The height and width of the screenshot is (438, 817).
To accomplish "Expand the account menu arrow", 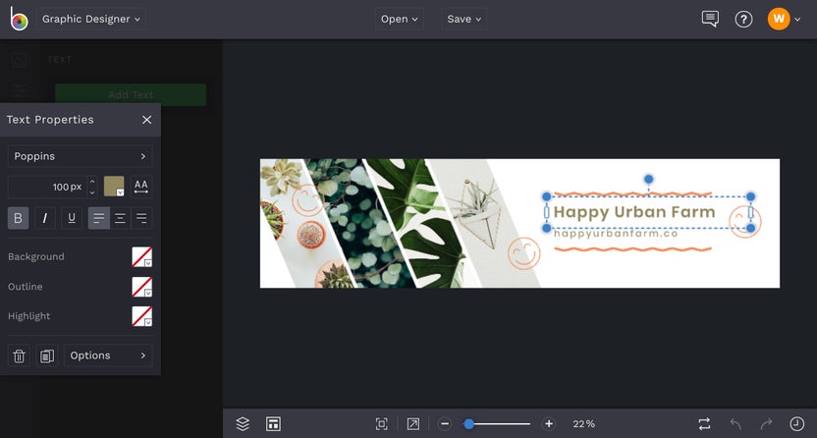I will tap(797, 20).
